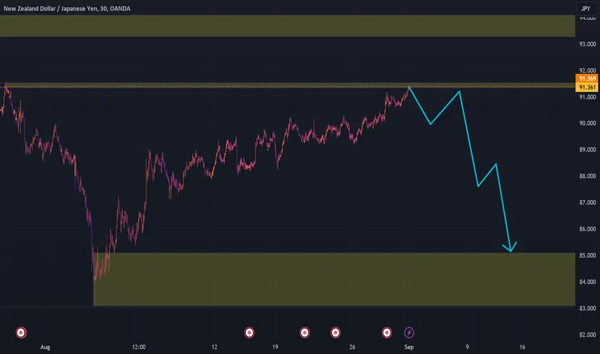The height and width of the screenshot is (354, 600).
Task: Select the yellow 91.361 price label
Action: coord(587,88)
